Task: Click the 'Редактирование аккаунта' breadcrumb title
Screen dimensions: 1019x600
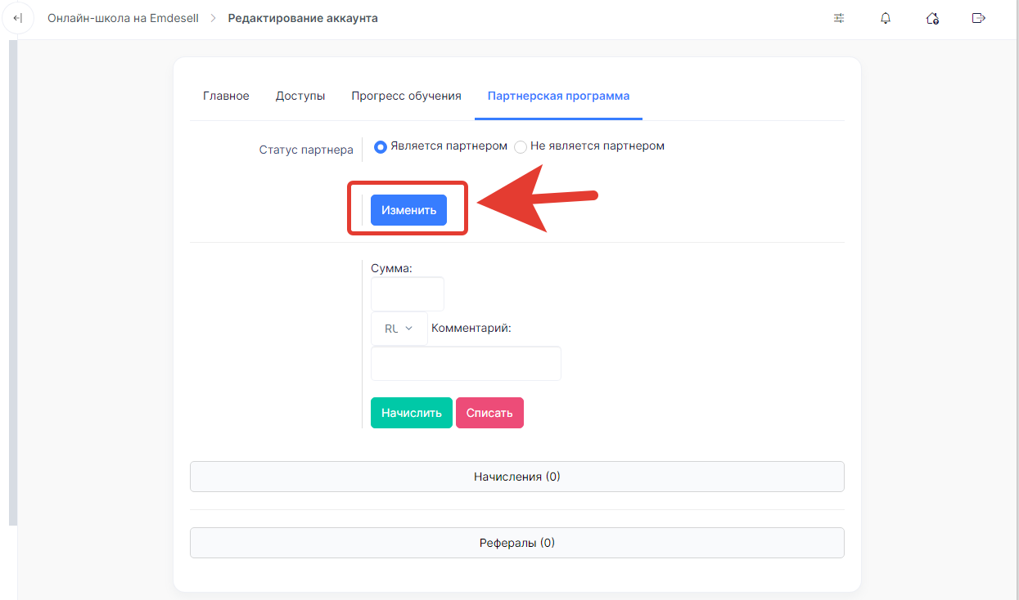Action: 303,18
